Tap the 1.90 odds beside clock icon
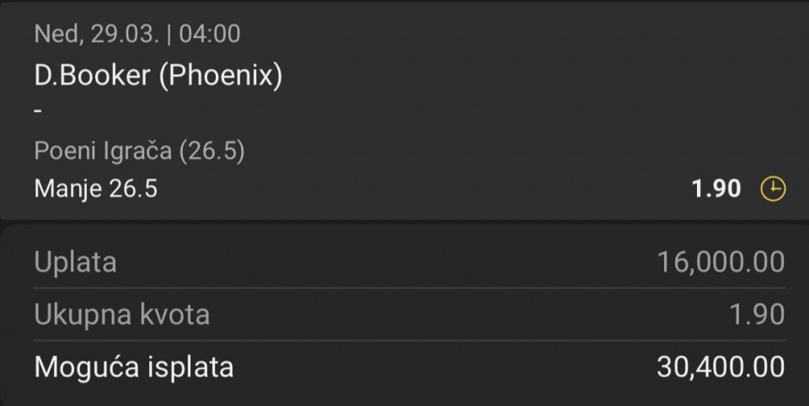This screenshot has width=809, height=406. pos(716,189)
